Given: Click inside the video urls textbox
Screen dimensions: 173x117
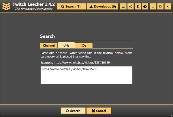Looking at the screenshot, I should tap(86, 75).
